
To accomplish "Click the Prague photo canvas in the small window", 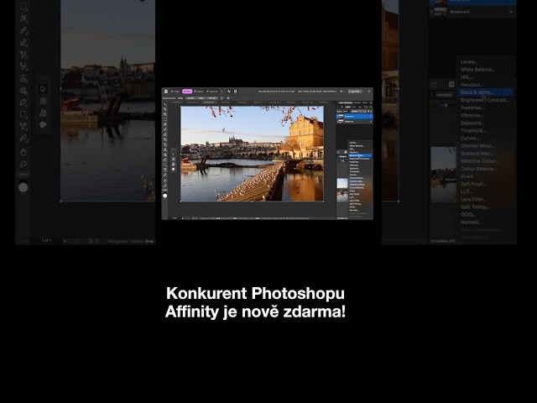I will point(252,154).
